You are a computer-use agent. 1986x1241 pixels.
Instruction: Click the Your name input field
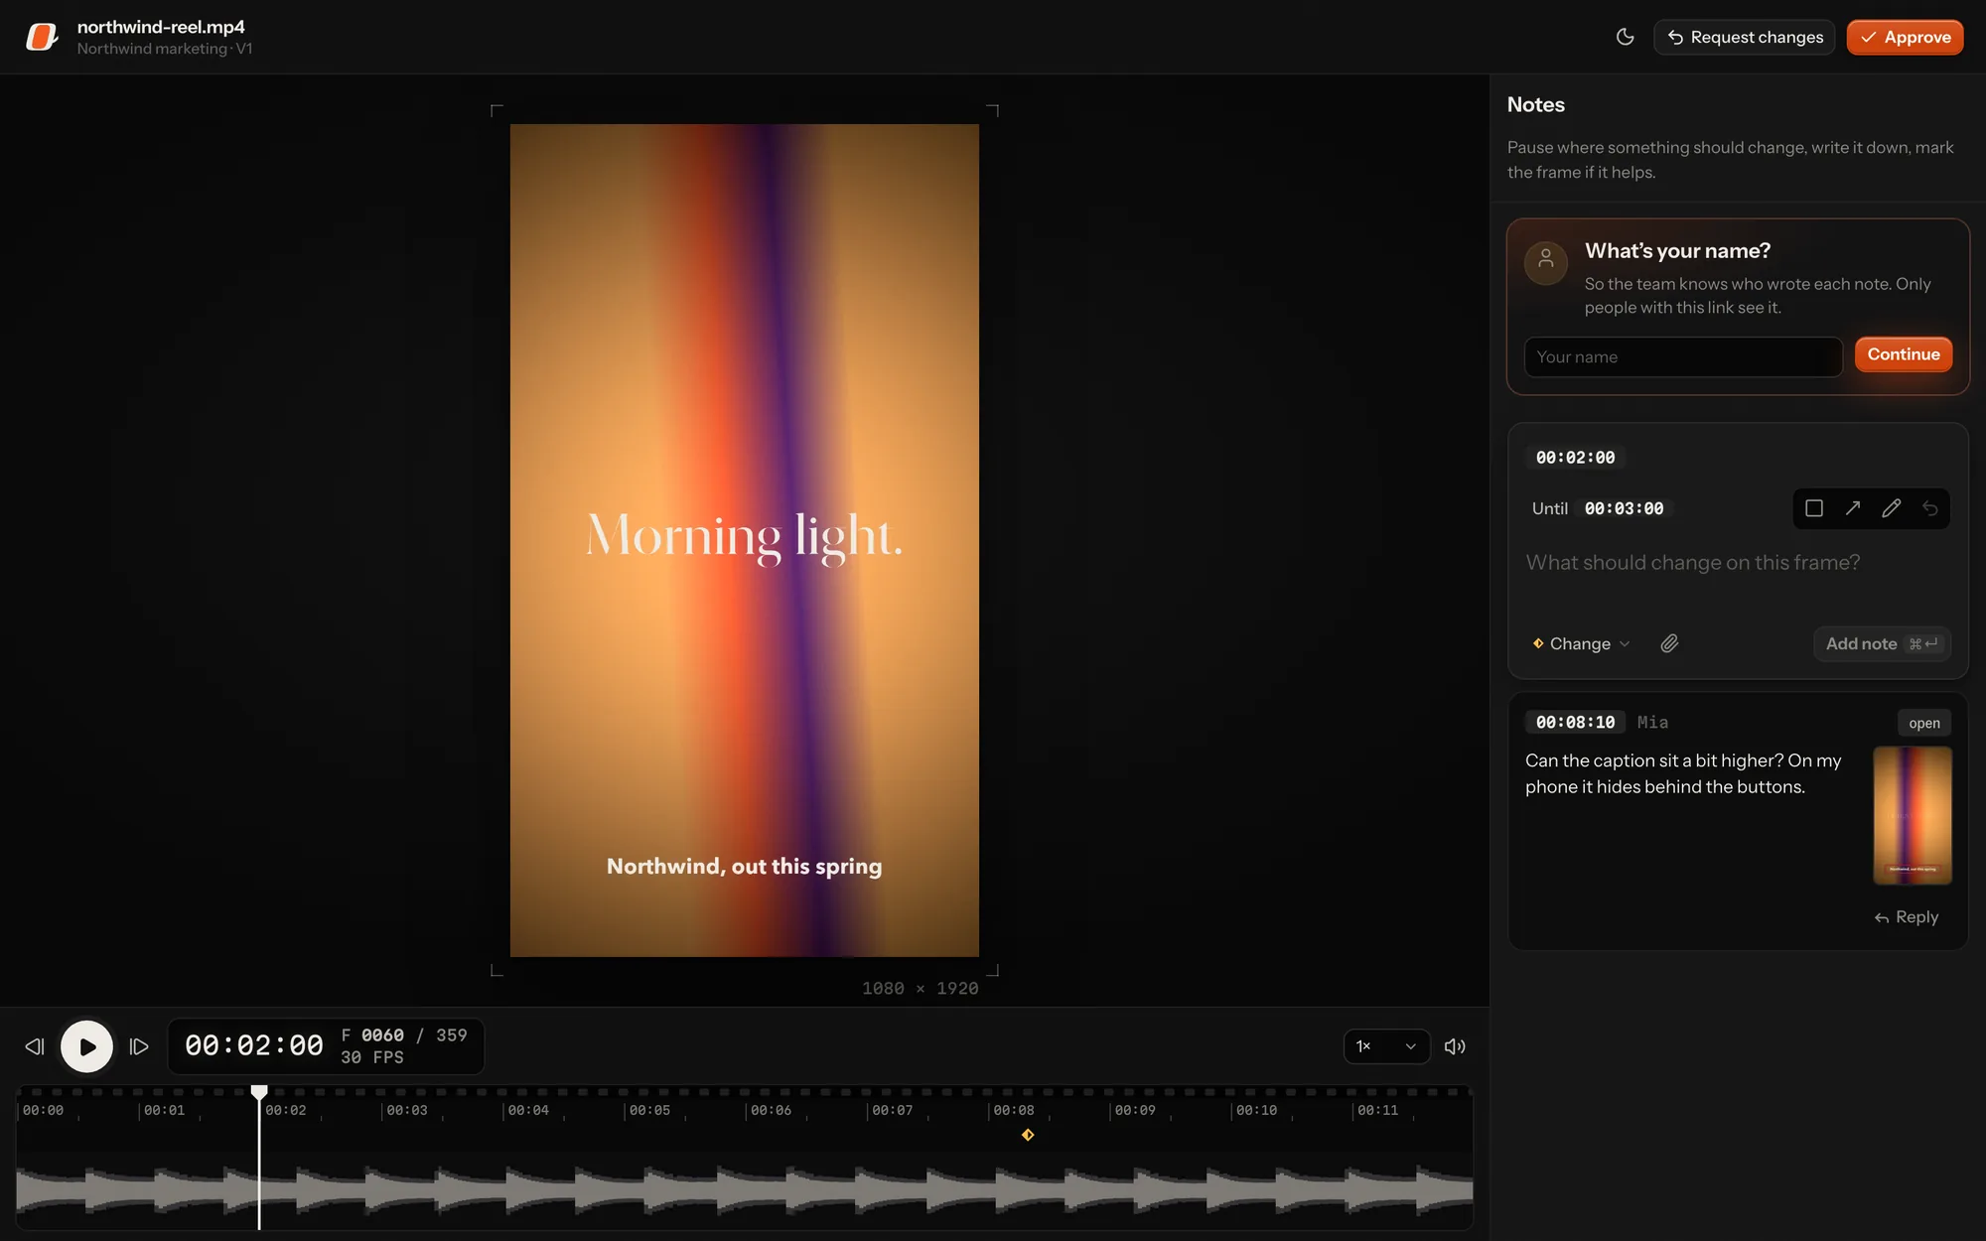click(x=1683, y=356)
